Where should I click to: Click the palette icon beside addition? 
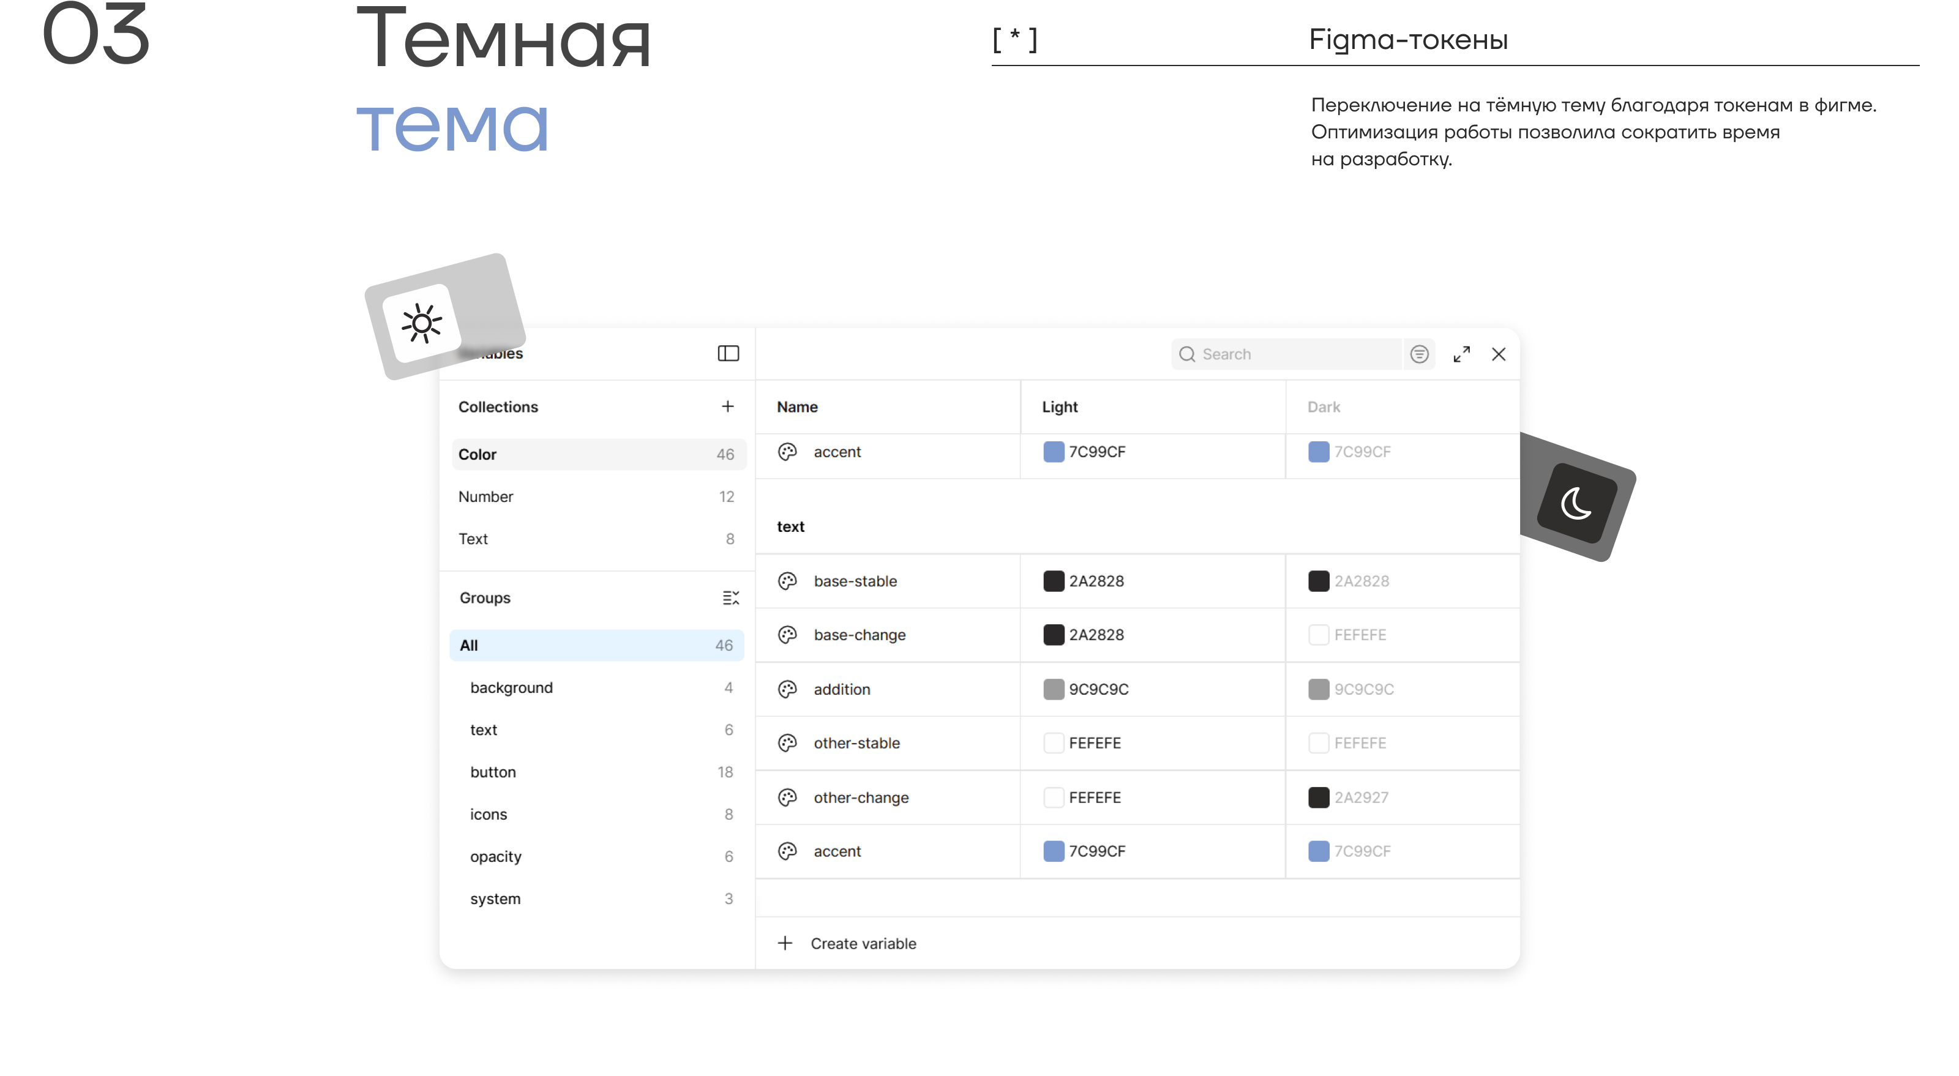coord(787,689)
